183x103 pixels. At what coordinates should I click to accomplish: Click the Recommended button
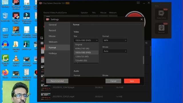point(57,81)
